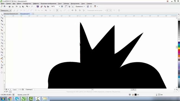
Task: Open the Options icon in standard toolbar
Action: click(88, 6)
